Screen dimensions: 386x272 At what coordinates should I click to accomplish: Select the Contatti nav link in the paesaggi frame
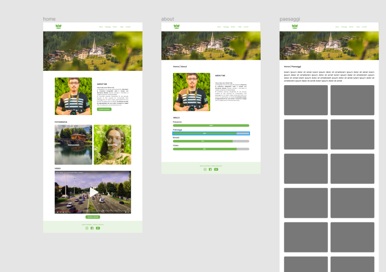(x=364, y=27)
